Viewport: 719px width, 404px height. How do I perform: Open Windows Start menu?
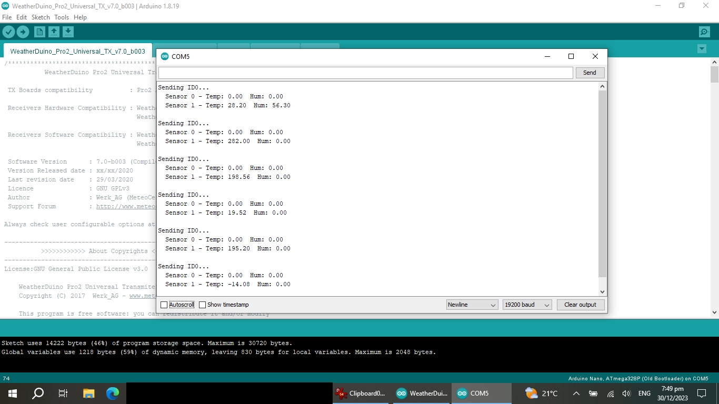[12, 393]
